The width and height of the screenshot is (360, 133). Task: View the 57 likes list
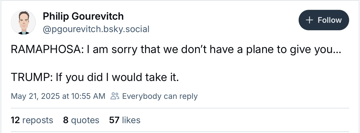point(125,120)
